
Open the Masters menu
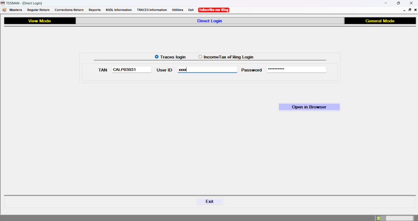(16, 10)
